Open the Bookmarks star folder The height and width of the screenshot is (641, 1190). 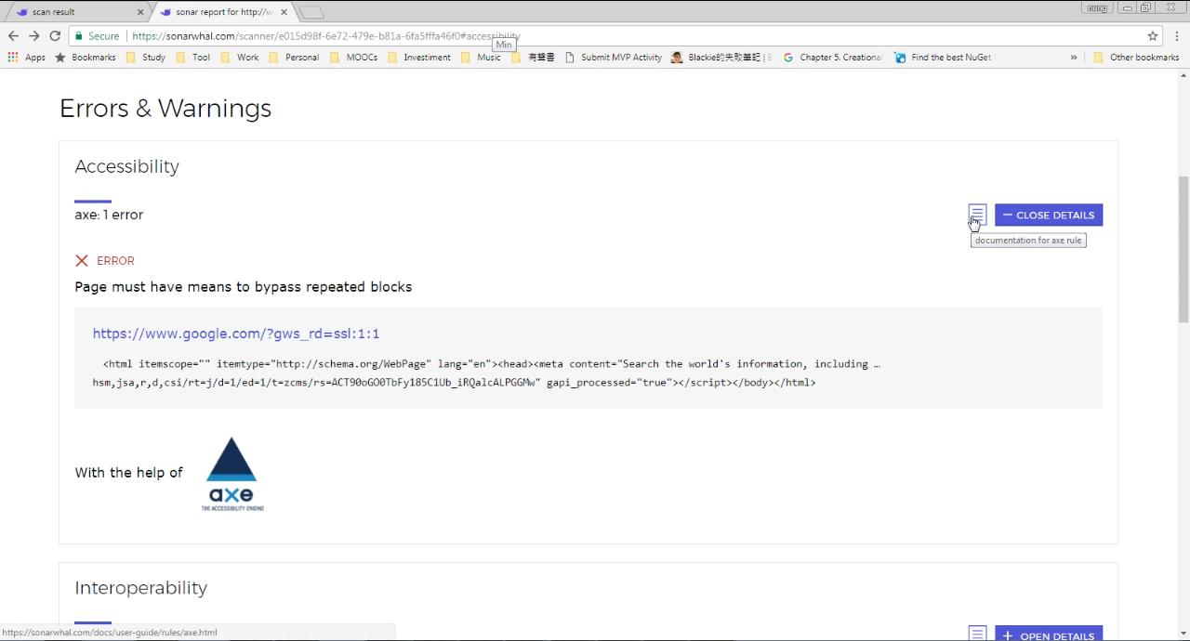pos(86,58)
